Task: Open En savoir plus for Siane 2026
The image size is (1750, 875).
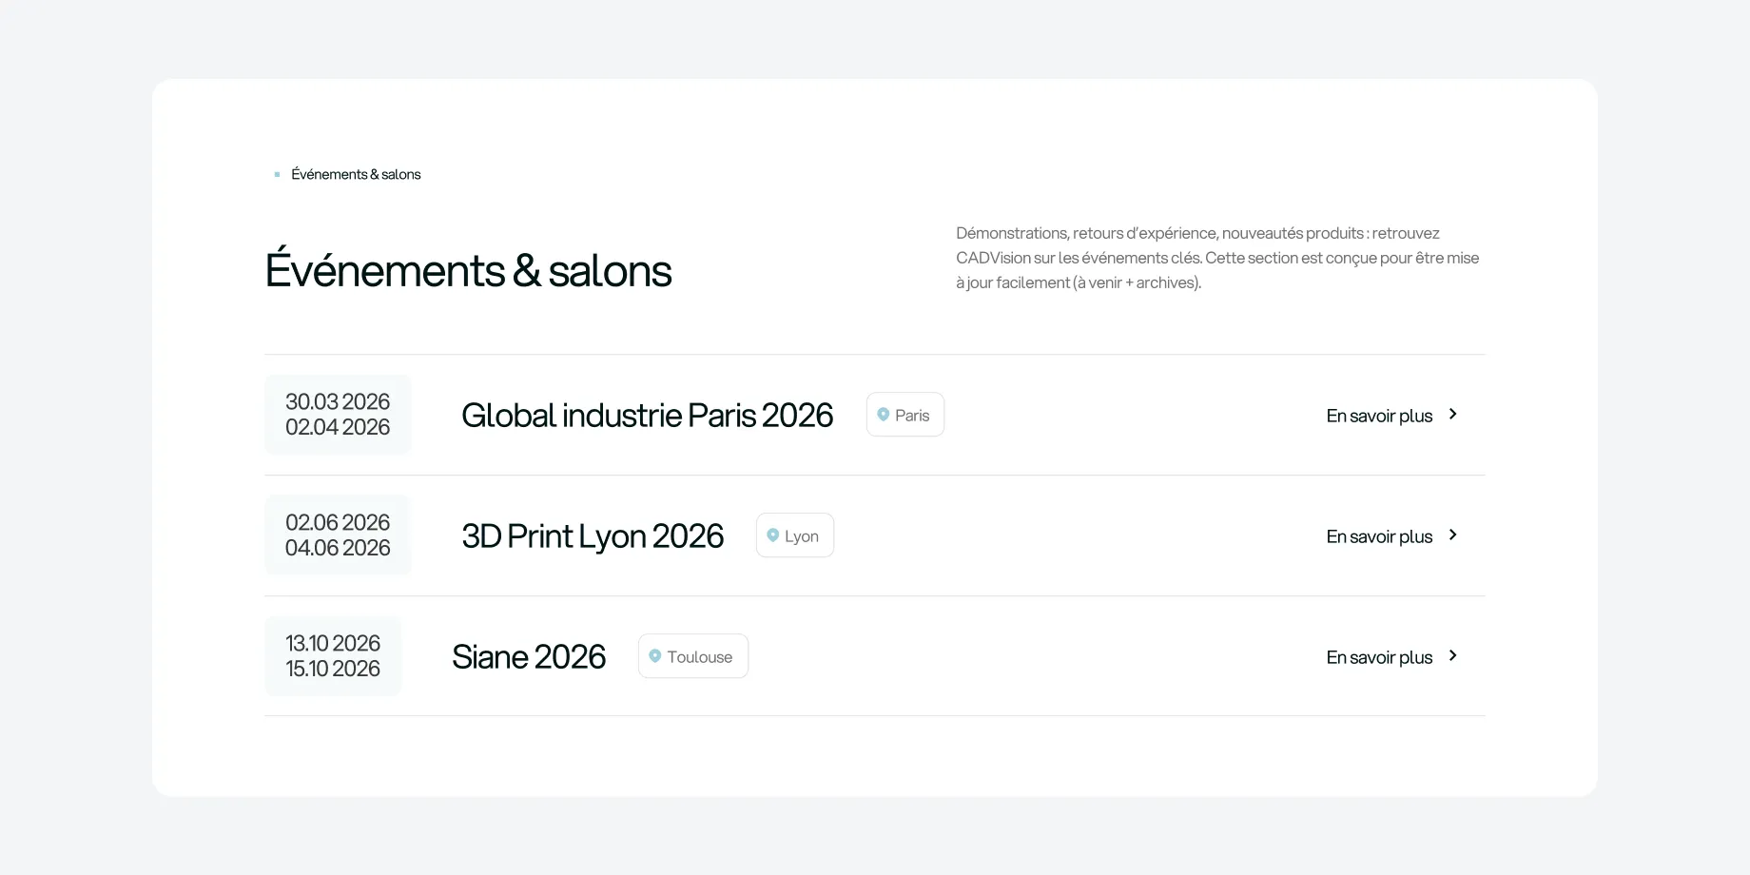Action: pyautogui.click(x=1379, y=657)
